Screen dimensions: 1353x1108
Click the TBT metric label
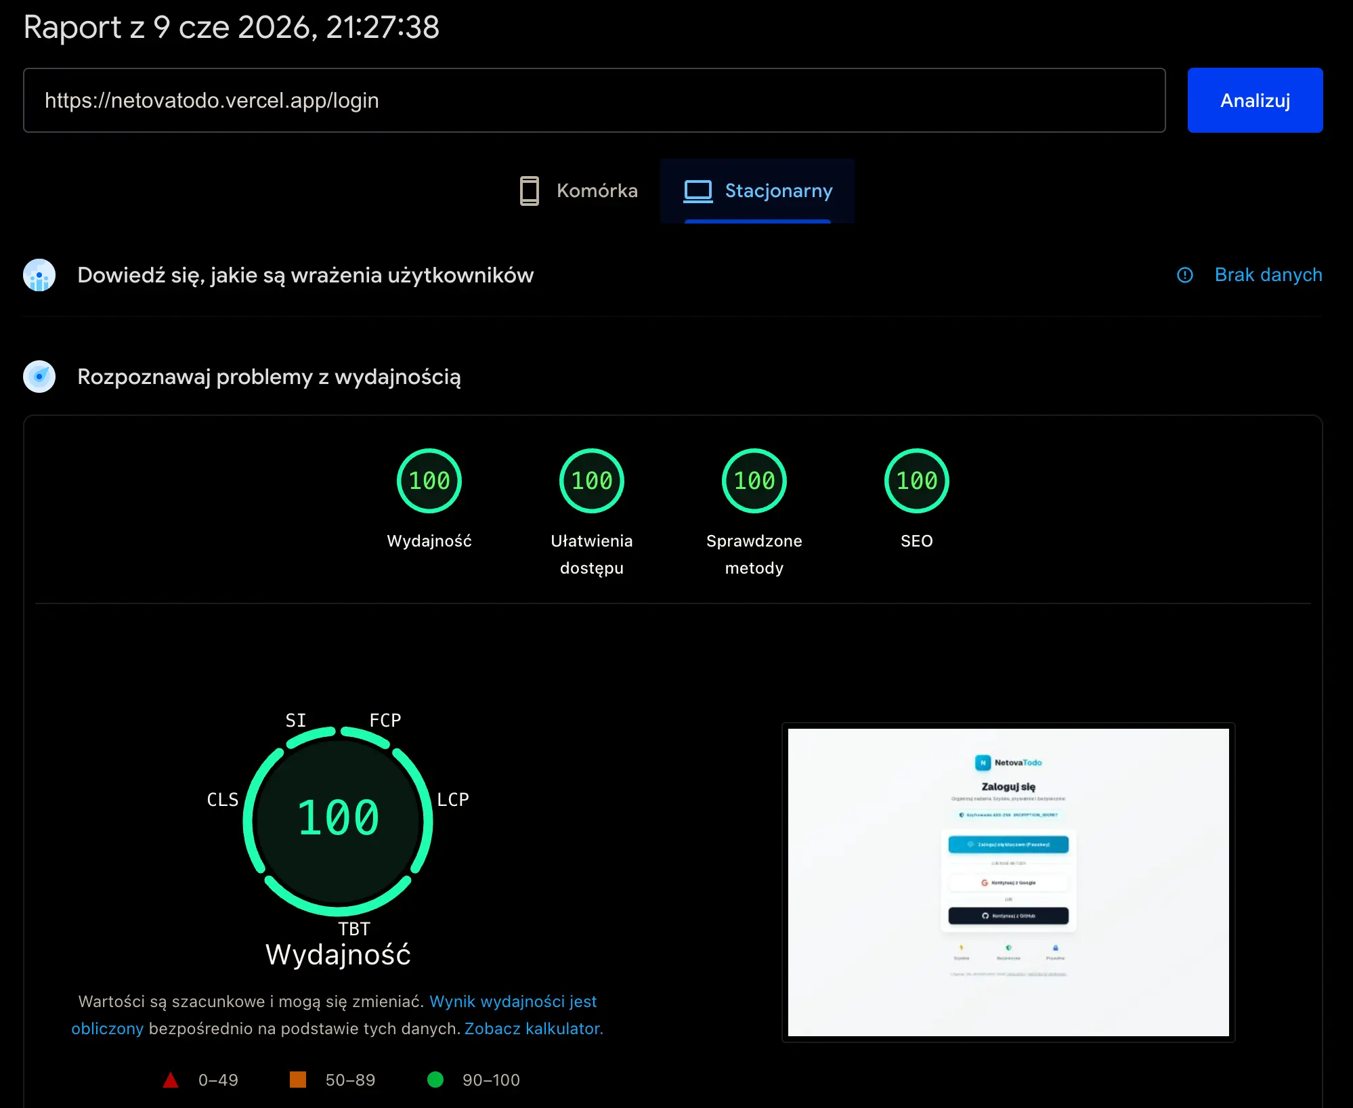pos(354,929)
